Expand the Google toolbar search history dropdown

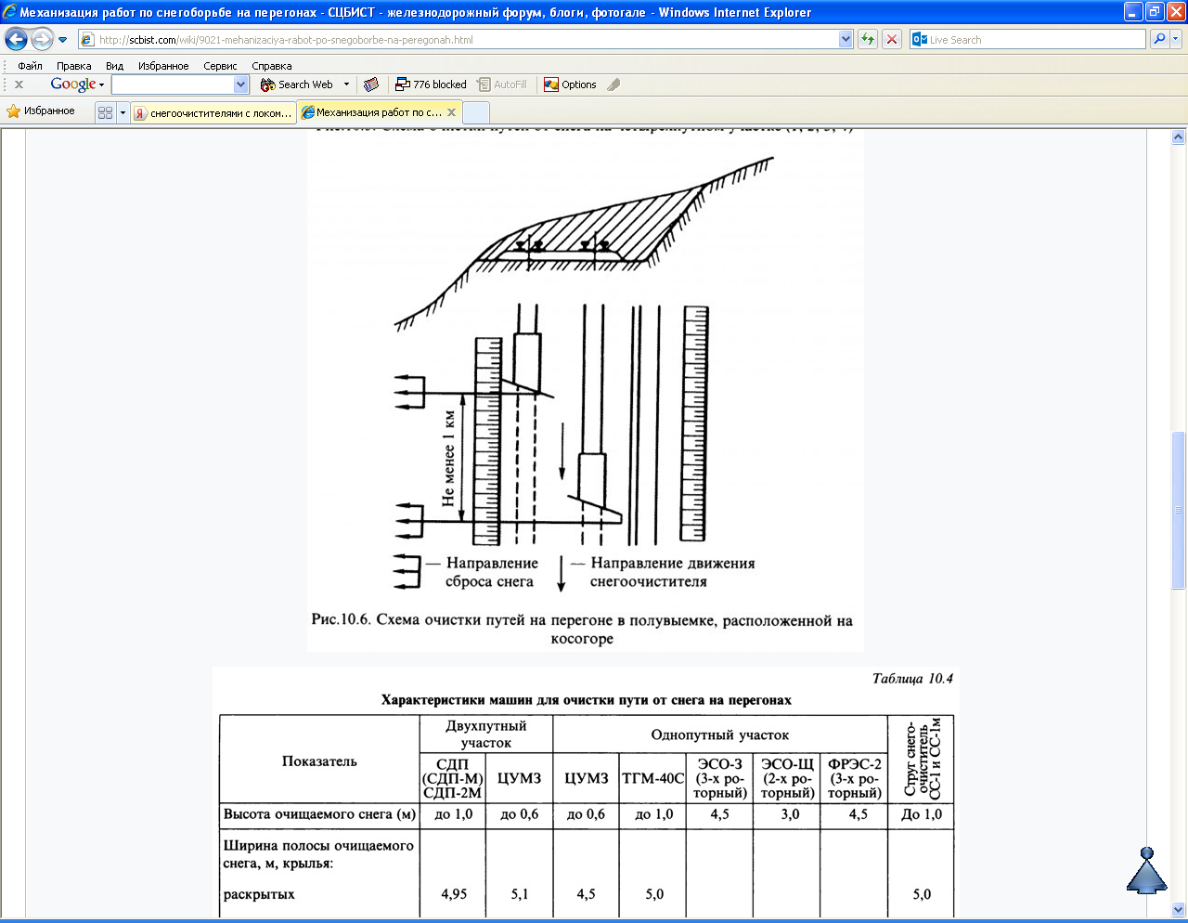pyautogui.click(x=241, y=84)
